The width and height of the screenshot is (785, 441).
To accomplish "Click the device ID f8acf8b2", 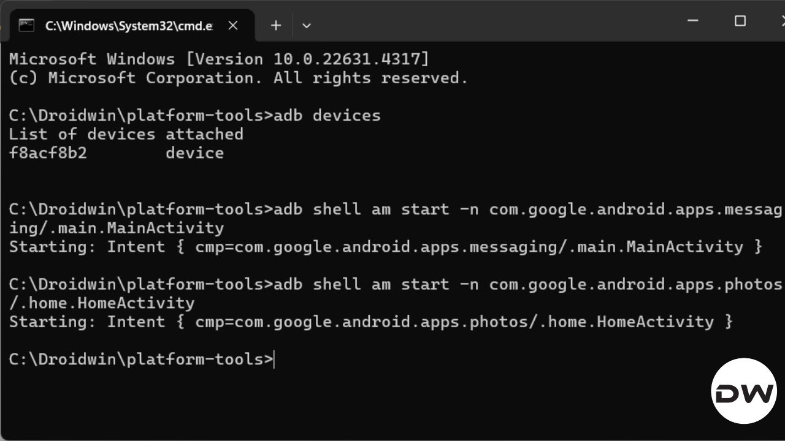I will click(x=48, y=153).
